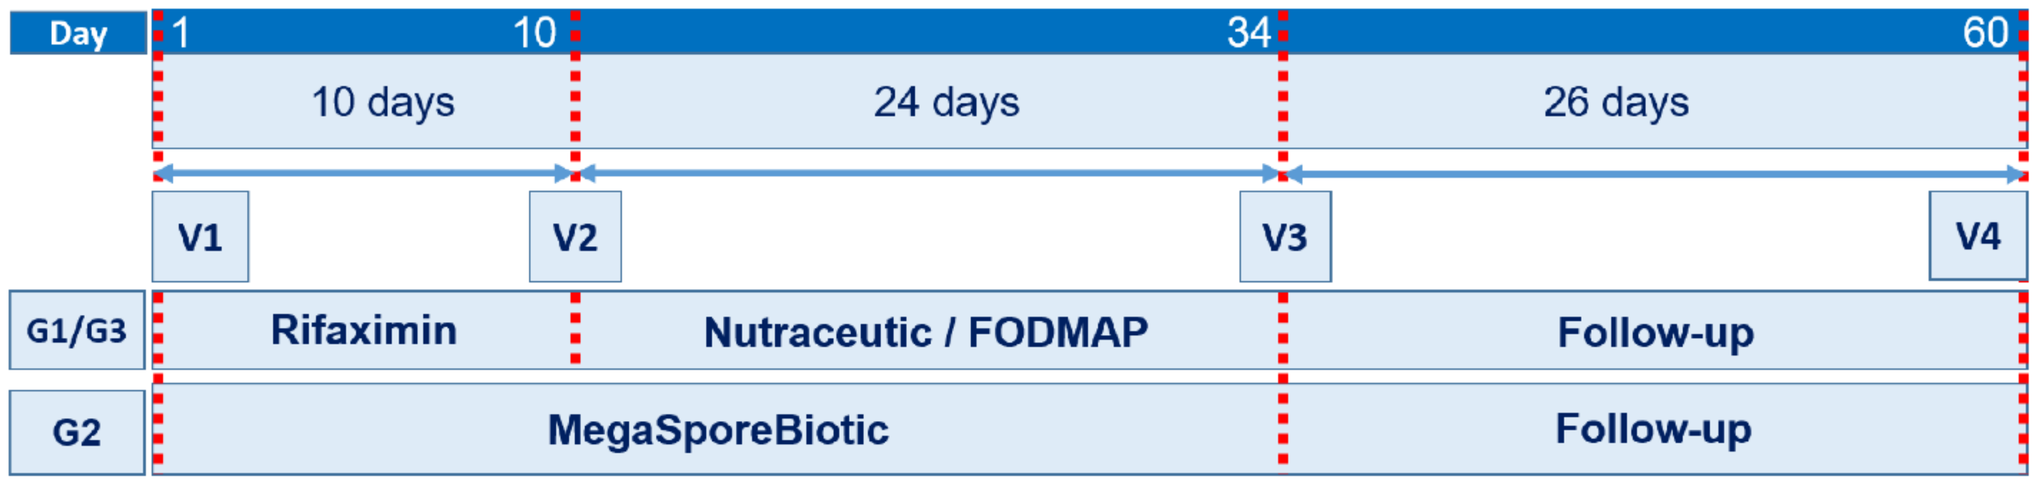The width and height of the screenshot is (2039, 487).
Task: Select the Nutraceutic / FODMAP phase
Action: (927, 332)
